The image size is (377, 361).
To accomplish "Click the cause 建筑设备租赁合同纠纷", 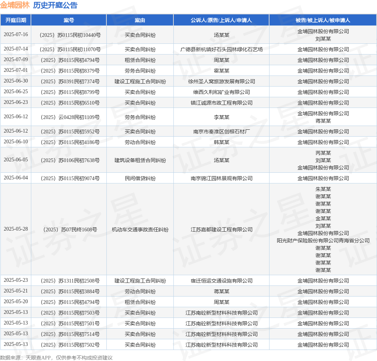I will 140,160.
